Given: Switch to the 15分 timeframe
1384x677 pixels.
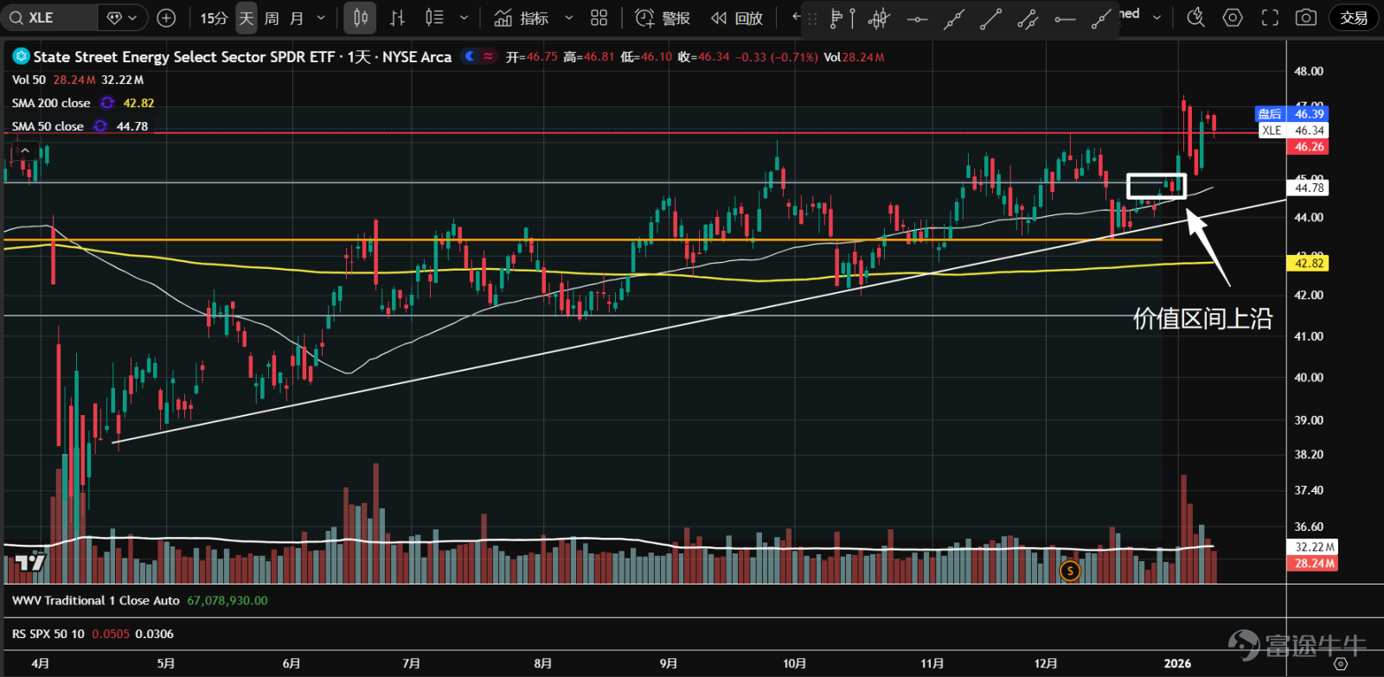Looking at the screenshot, I should [x=214, y=18].
